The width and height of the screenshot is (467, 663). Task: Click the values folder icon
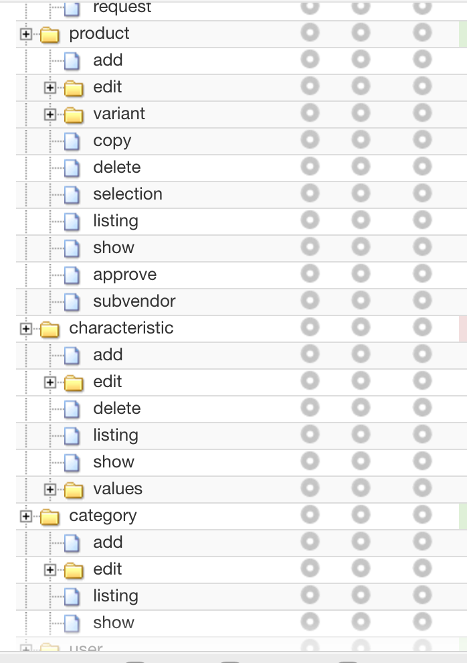[74, 490]
